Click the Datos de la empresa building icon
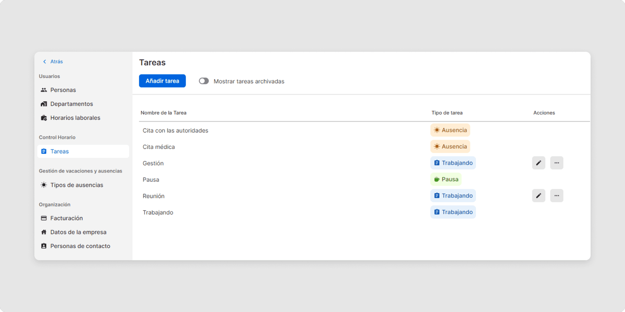 pyautogui.click(x=44, y=232)
